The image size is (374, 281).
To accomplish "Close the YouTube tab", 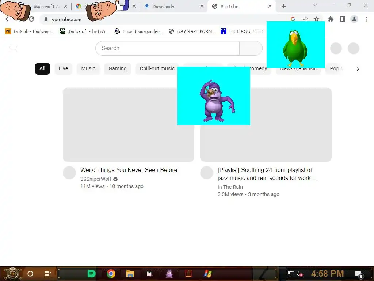I will coord(270,7).
